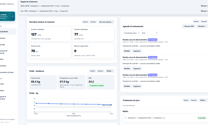Réduire the Poids tendance card
Screen dimensions: 208x125
coord(93,71)
